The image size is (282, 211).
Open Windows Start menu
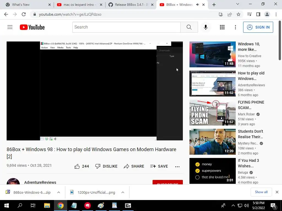[7, 206]
